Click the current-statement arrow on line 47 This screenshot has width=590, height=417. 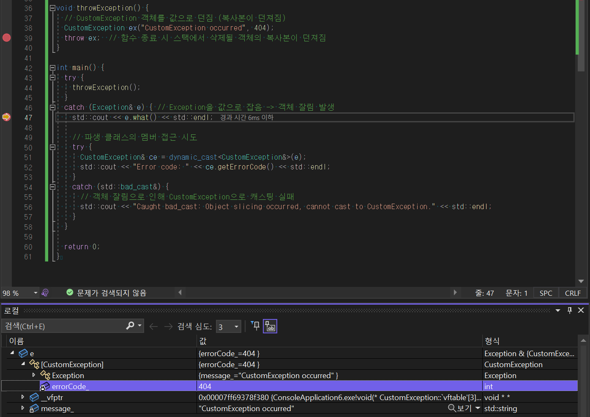click(x=6, y=117)
